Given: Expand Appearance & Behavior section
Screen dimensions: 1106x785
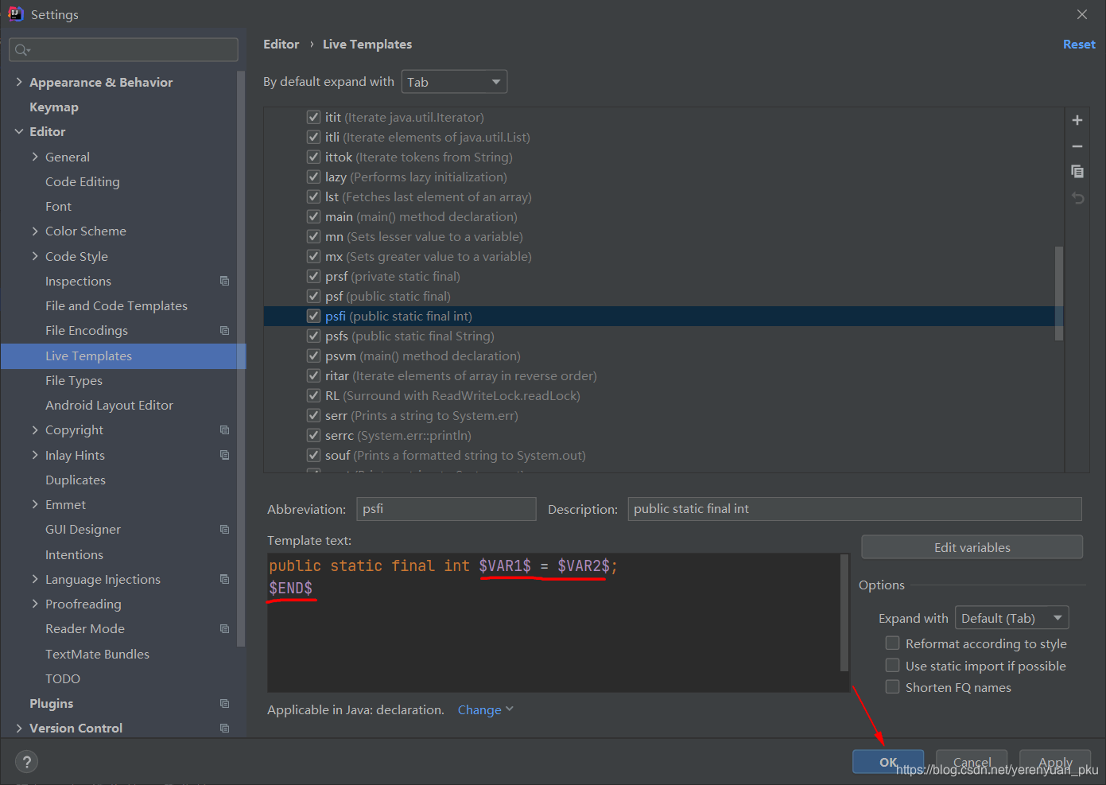Looking at the screenshot, I should pos(19,82).
